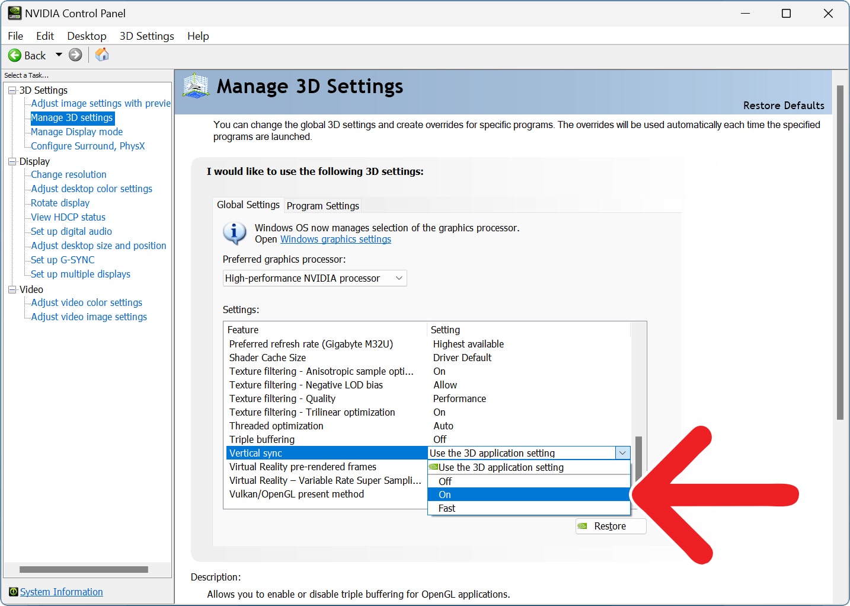
Task: Click the System Information icon
Action: pyautogui.click(x=14, y=592)
